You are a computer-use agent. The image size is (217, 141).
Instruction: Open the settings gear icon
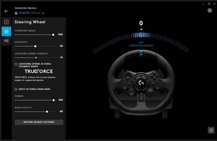(x=210, y=11)
